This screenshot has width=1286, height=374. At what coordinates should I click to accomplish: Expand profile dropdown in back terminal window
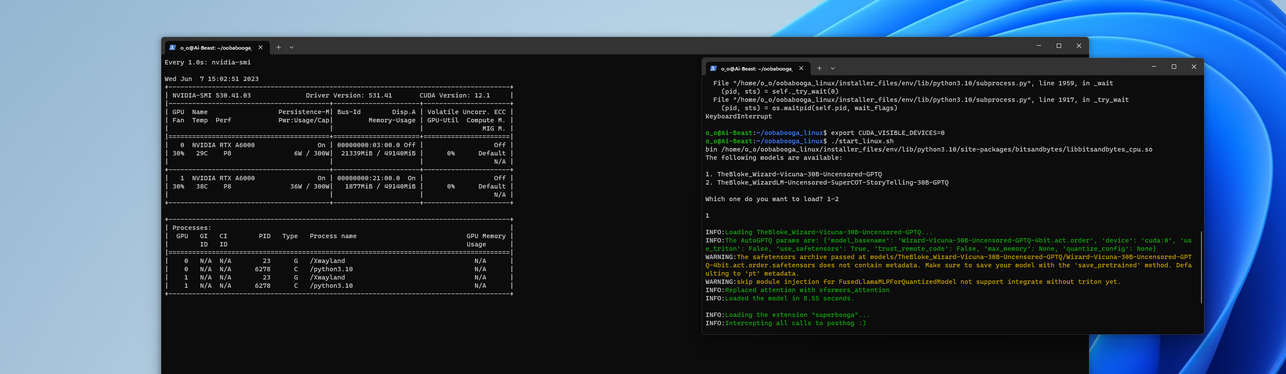[292, 48]
